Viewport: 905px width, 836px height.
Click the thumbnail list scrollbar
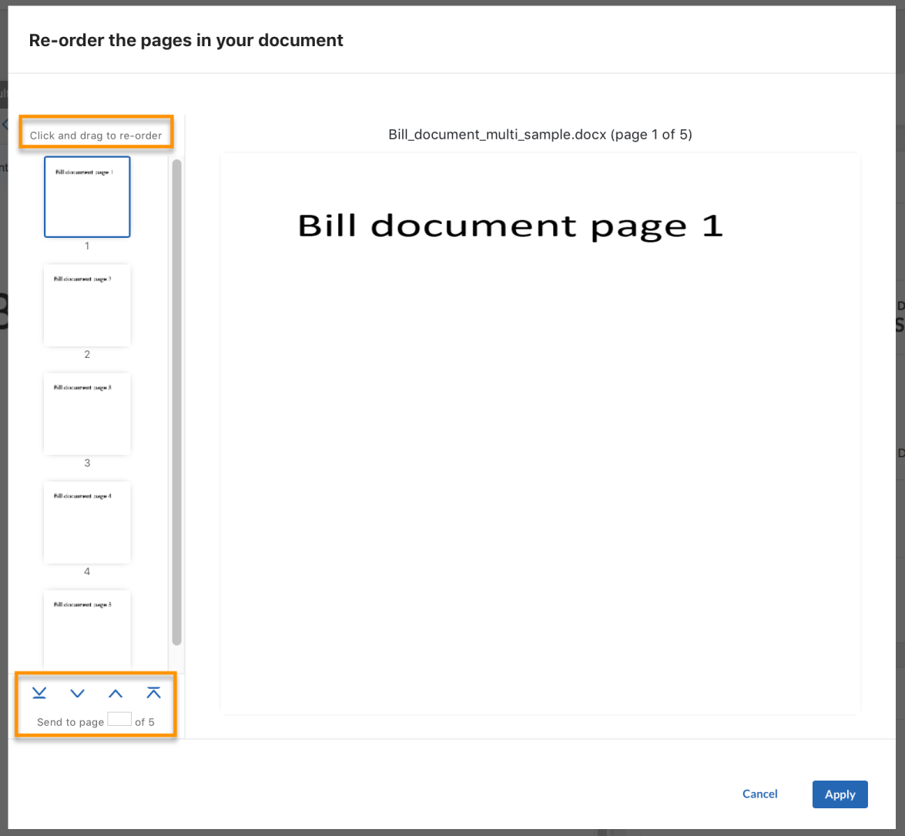point(176,402)
